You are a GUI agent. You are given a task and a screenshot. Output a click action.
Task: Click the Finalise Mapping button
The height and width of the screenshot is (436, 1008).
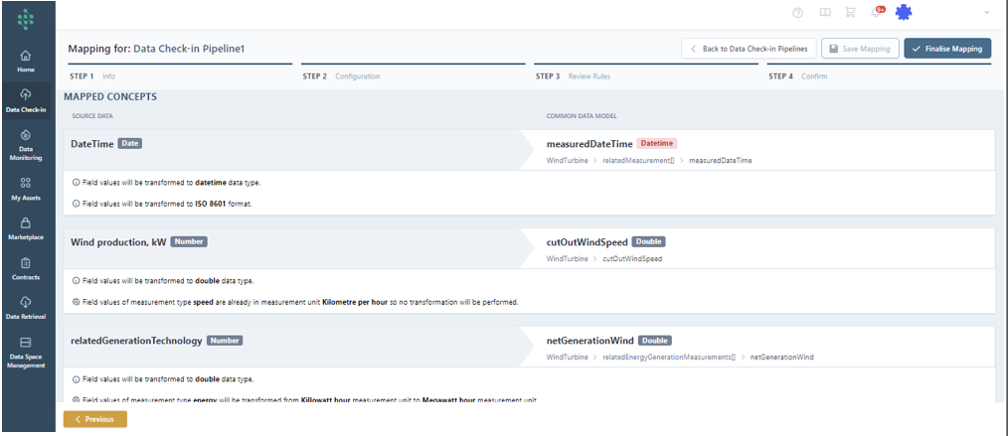(946, 49)
